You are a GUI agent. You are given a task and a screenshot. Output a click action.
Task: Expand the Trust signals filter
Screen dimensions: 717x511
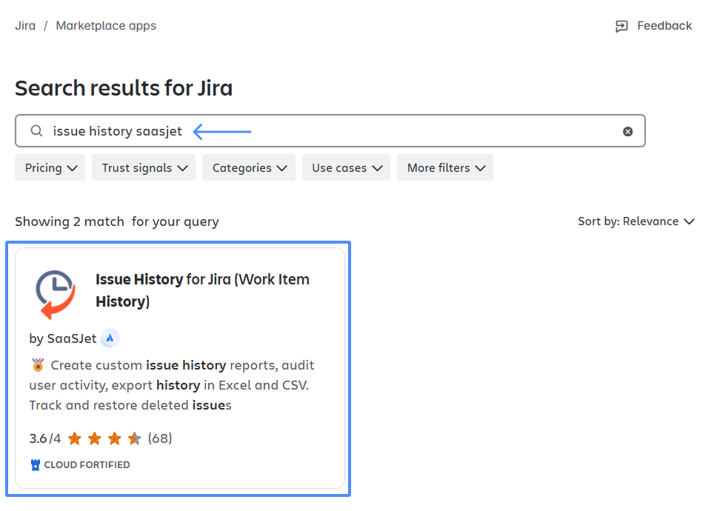(144, 168)
